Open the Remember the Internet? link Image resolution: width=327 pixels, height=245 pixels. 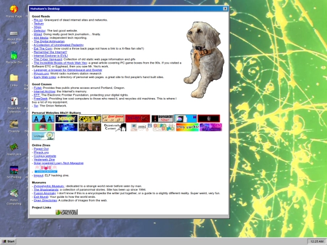pos(50,52)
